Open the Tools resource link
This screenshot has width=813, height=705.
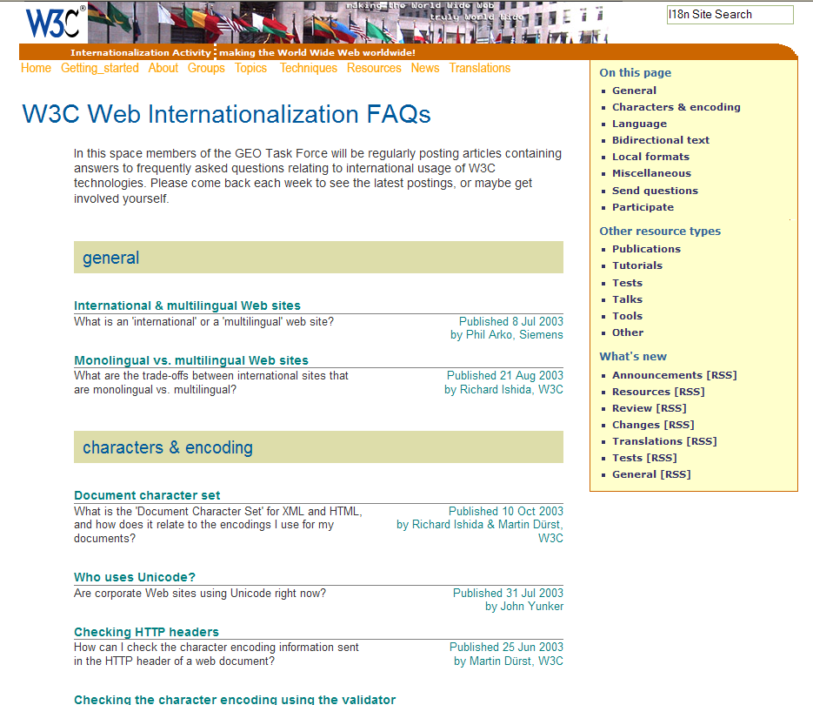tap(628, 316)
